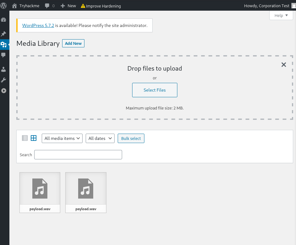Open the New content menu

(x=68, y=6)
